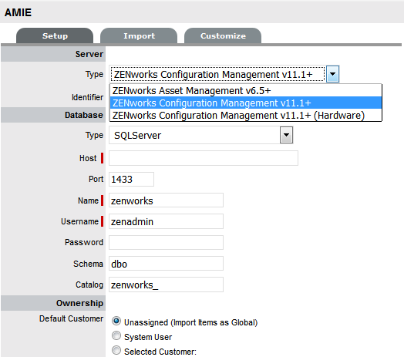Focus the Port field showing 1433

pyautogui.click(x=131, y=179)
